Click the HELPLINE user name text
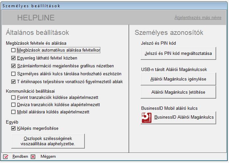The width and height of the screenshot is (229, 163). tap(36, 18)
